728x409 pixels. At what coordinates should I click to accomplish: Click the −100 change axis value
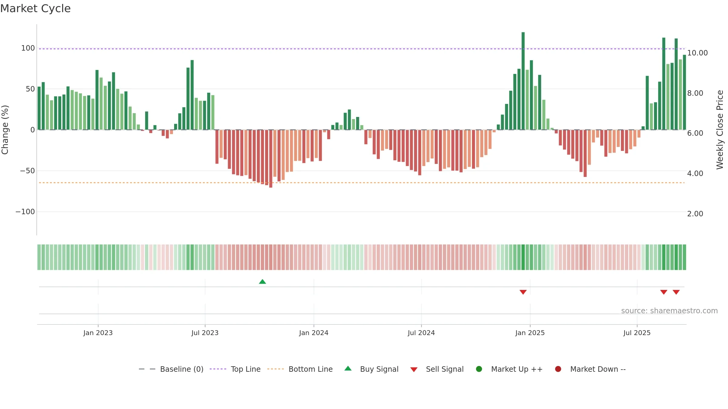coord(25,211)
